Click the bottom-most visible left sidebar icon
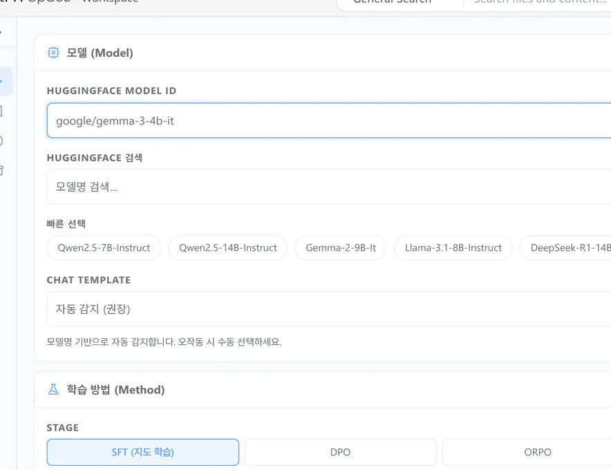Image resolution: width=611 pixels, height=470 pixels. click(x=1, y=170)
